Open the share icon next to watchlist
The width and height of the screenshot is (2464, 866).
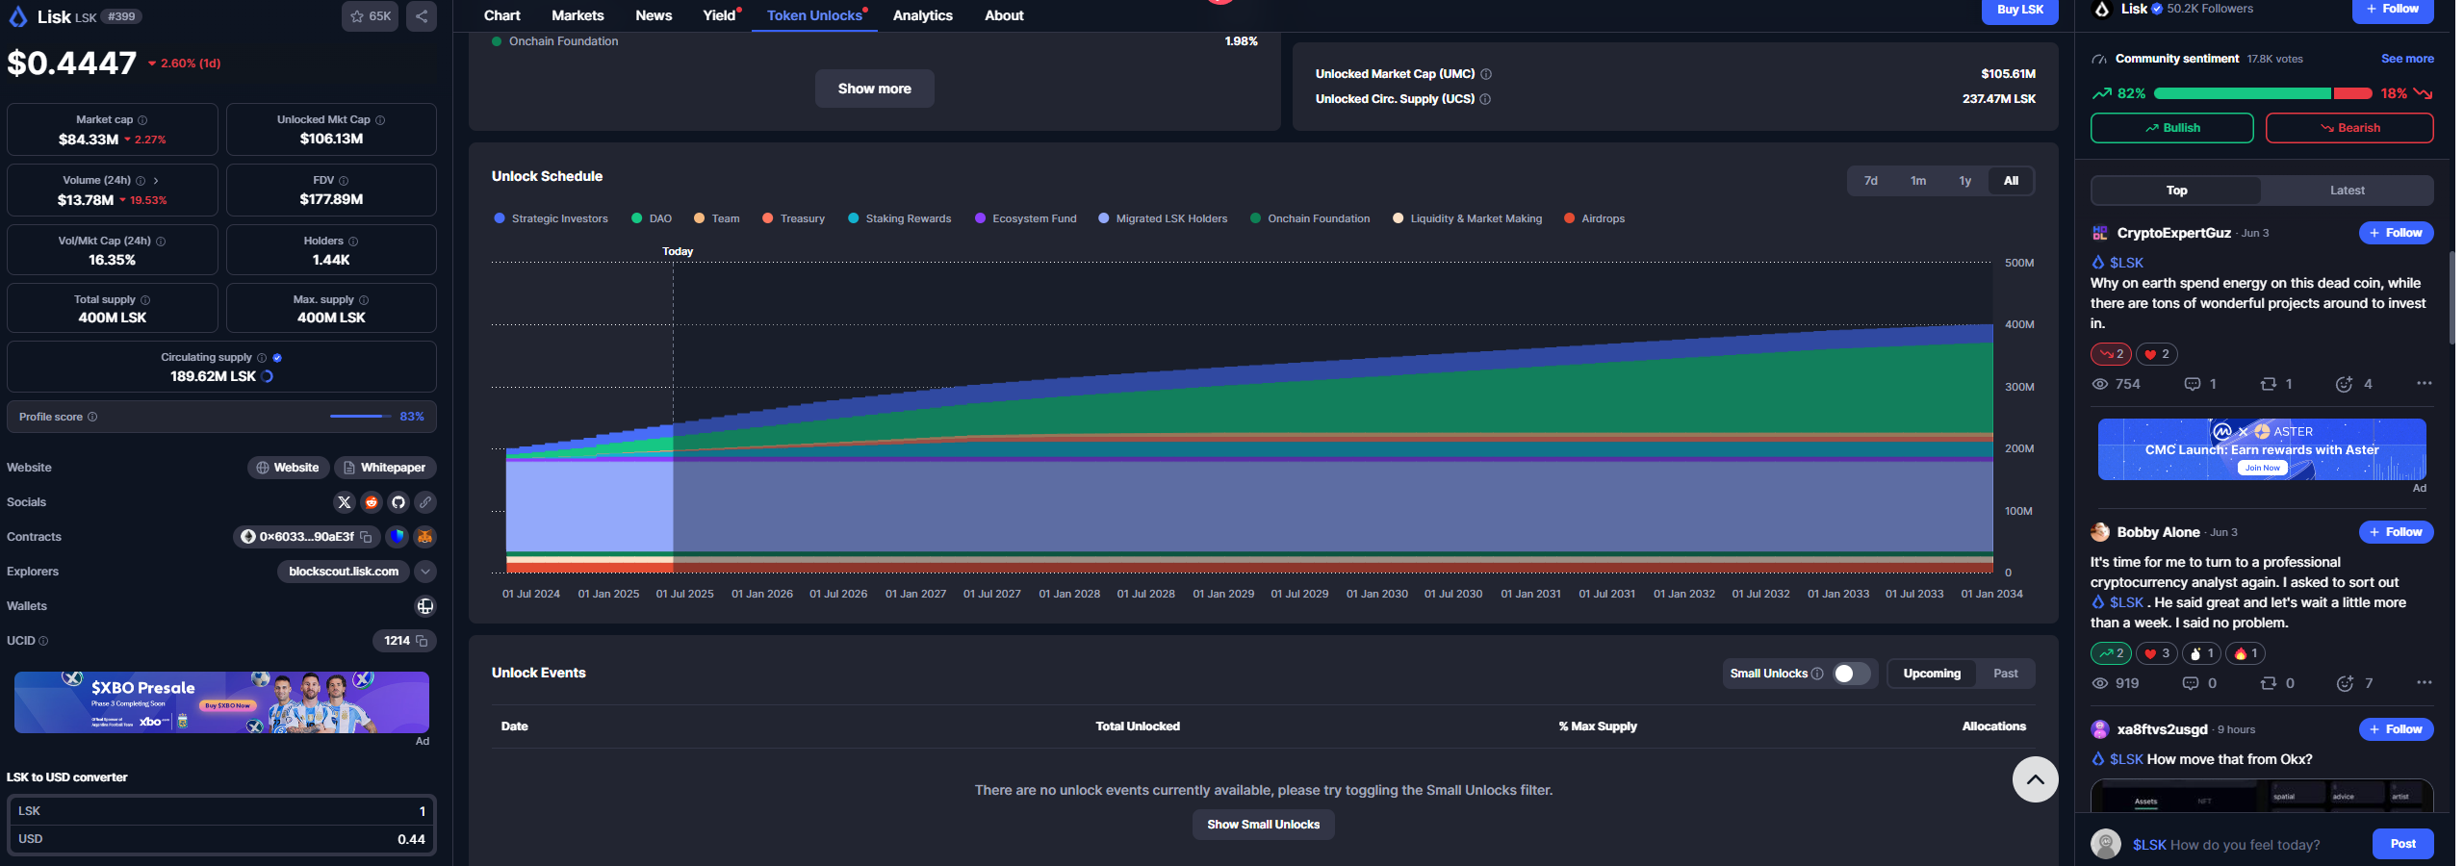(x=422, y=16)
